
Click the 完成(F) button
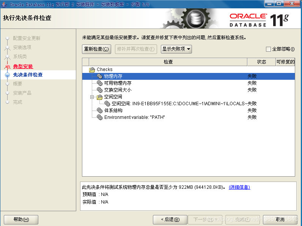click(242, 220)
